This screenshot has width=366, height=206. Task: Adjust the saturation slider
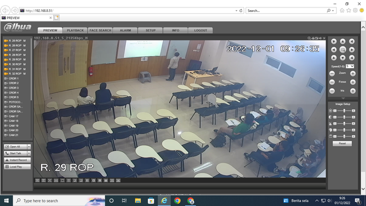tap(344, 124)
